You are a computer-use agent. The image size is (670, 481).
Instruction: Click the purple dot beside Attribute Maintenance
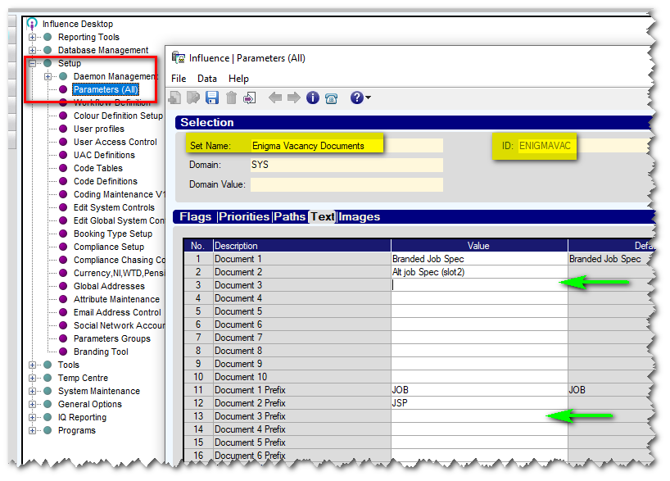pos(63,299)
